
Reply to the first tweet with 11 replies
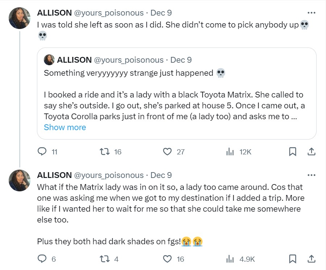[43, 152]
